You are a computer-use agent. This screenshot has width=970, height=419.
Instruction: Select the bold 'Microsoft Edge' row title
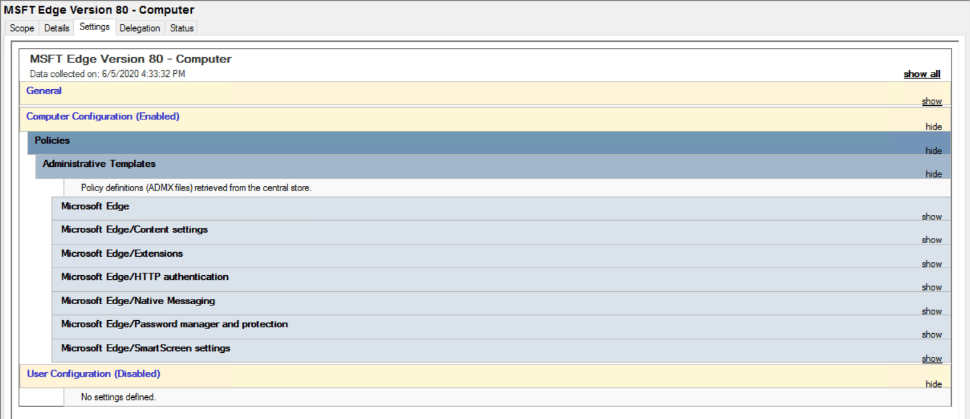click(95, 206)
